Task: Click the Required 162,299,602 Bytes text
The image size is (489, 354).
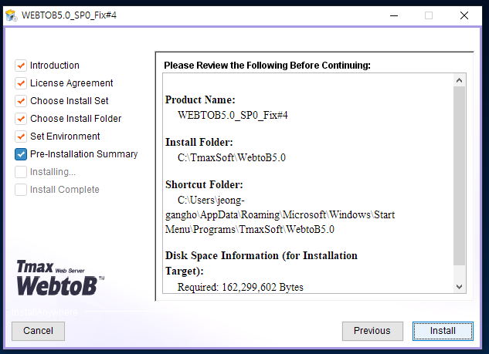Action: 240,287
